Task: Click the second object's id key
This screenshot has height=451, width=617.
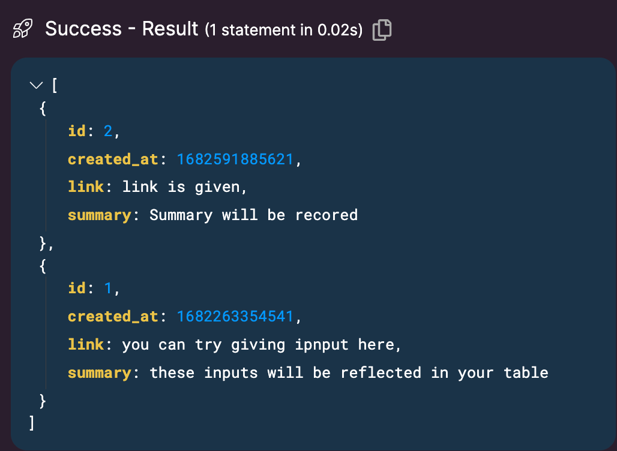Action: 77,288
